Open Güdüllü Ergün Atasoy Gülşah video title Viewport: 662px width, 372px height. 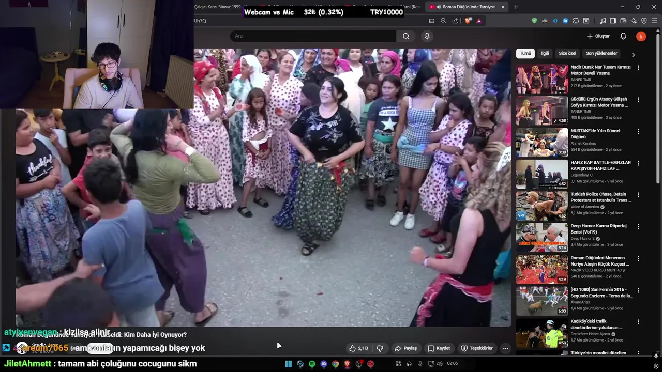click(599, 102)
